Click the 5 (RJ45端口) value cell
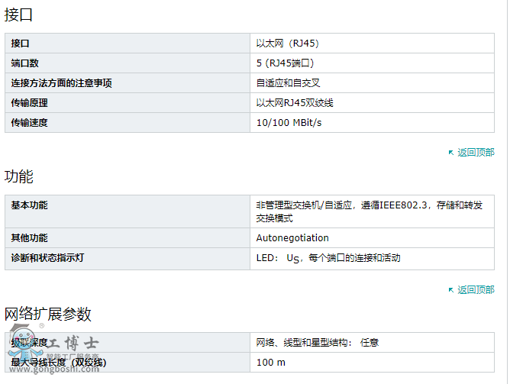The image size is (510, 384). [x=372, y=63]
